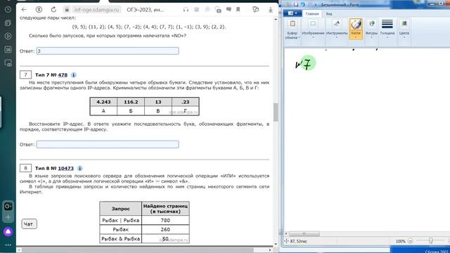Expand the Буфер обмена group in Paint
Viewport: 450px width, 253px height.
pyautogui.click(x=292, y=29)
